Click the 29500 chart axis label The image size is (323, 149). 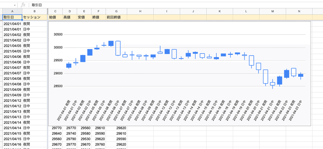click(58, 60)
